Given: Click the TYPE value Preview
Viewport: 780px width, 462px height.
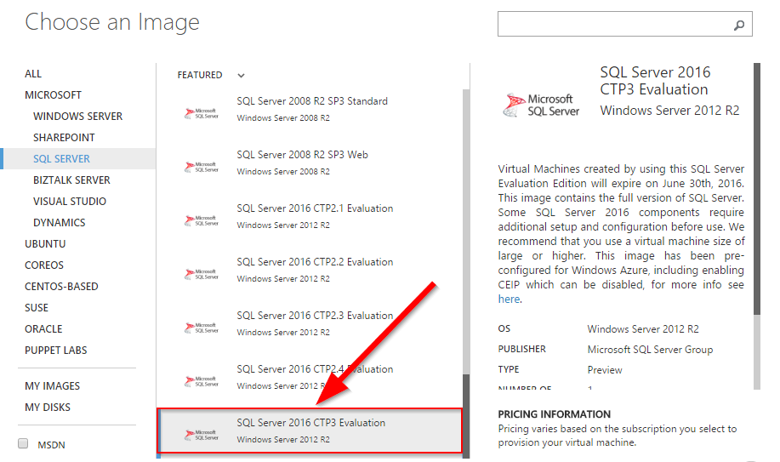Looking at the screenshot, I should 605,370.
